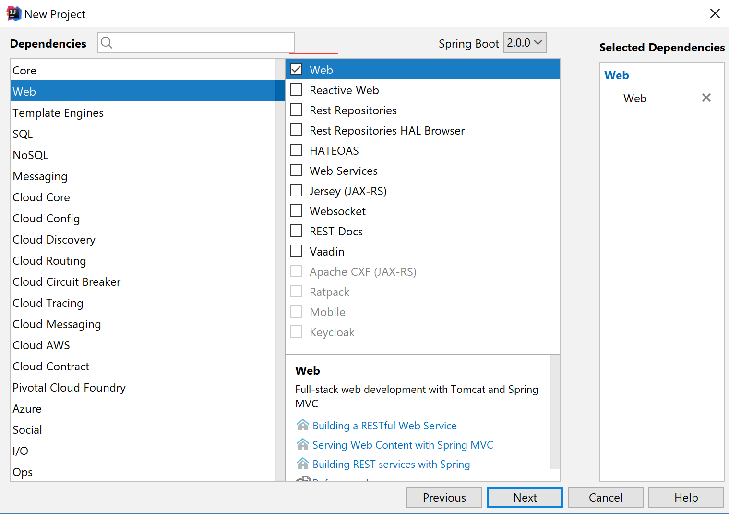Viewport: 729px width, 514px height.
Task: Select the Cloud Config category
Action: tap(143, 219)
